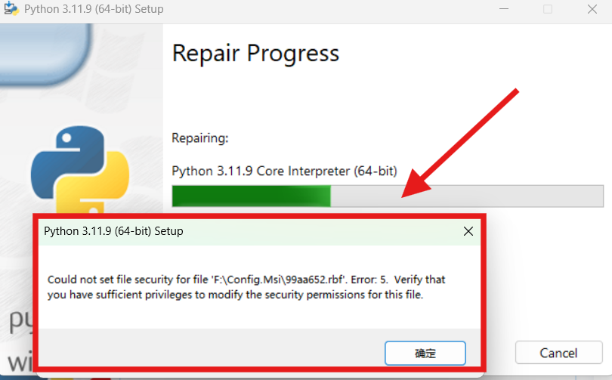The image size is (612, 380).
Task: Close the error dialog with the X
Action: [468, 231]
